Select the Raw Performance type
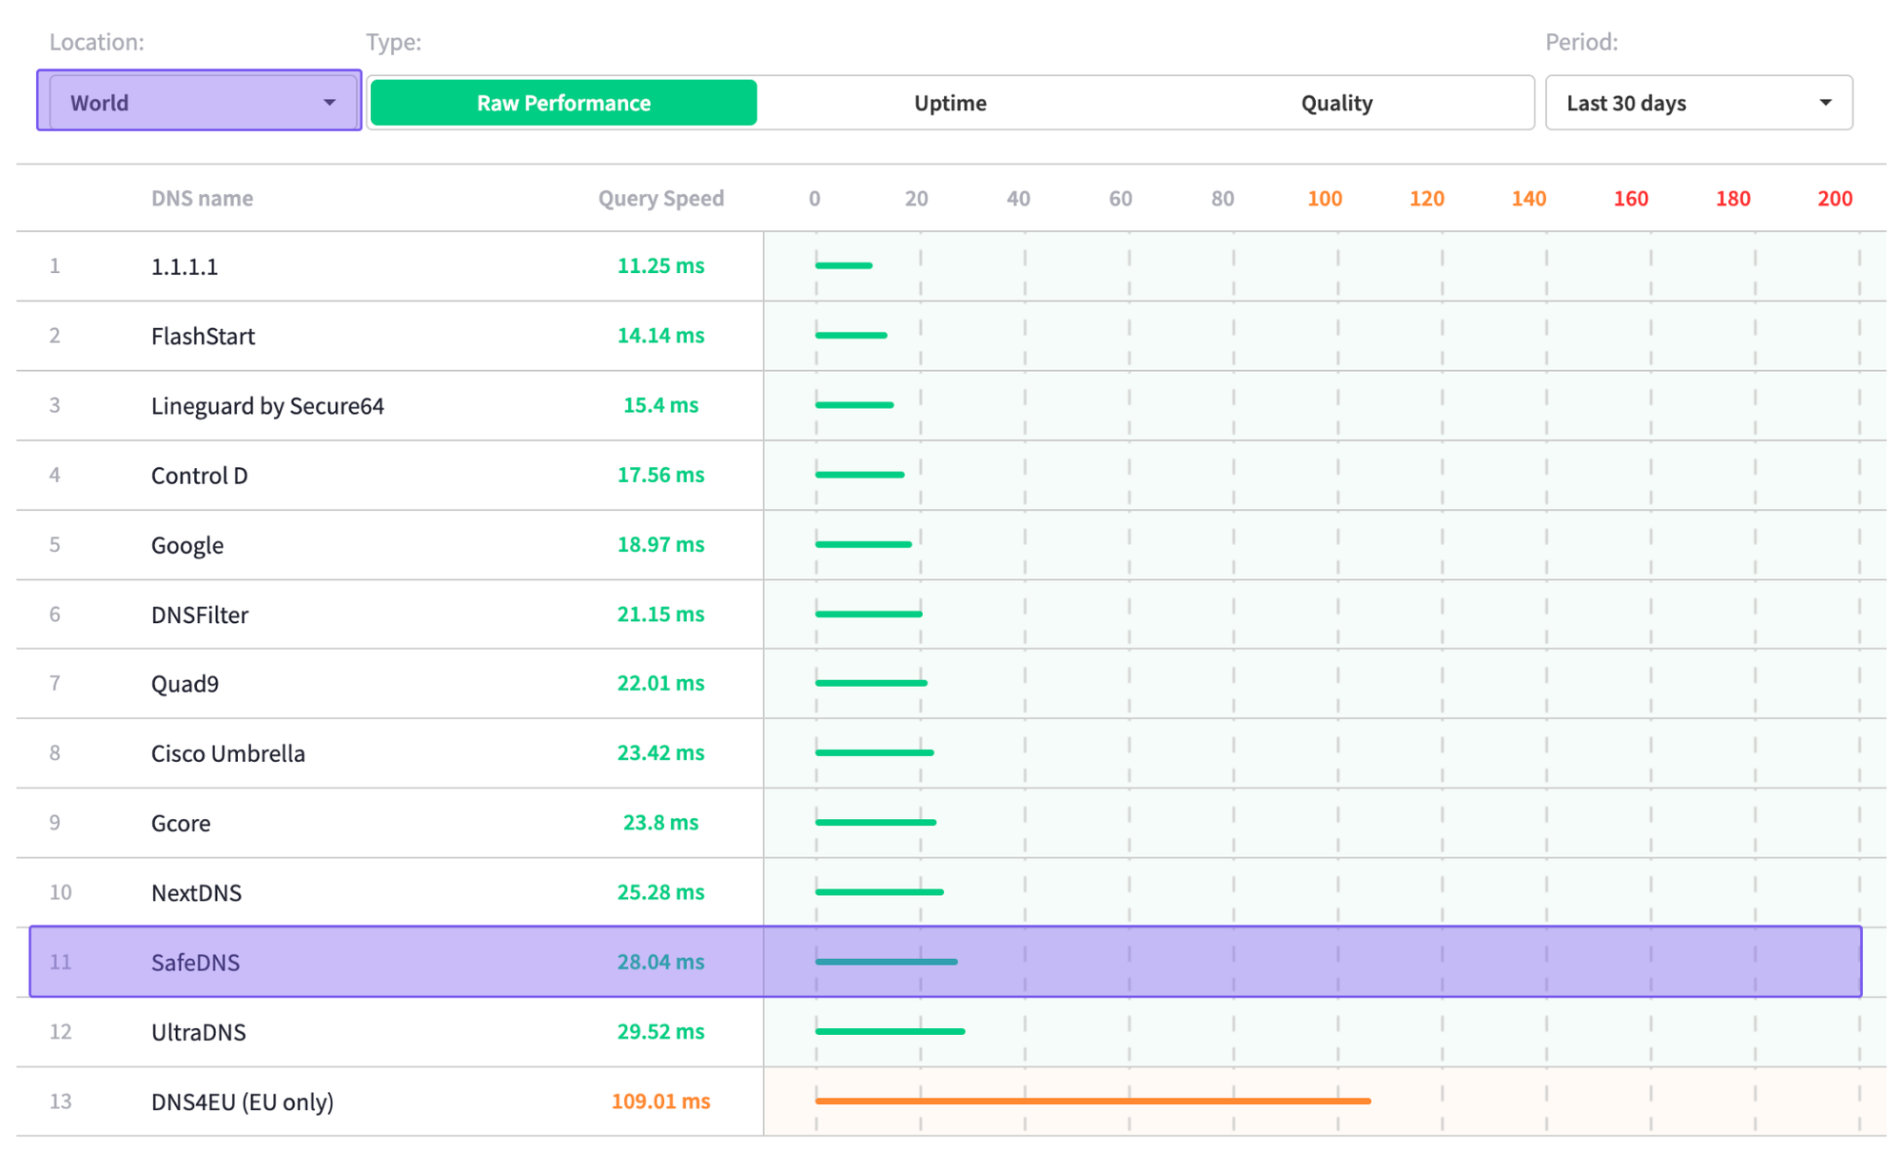The image size is (1903, 1150). click(x=563, y=103)
